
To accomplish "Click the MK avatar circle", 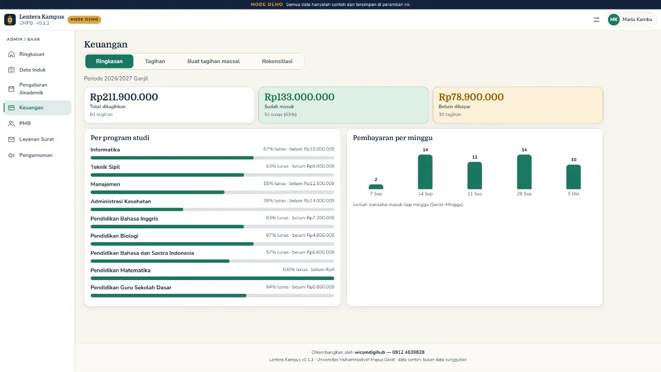I will (614, 19).
